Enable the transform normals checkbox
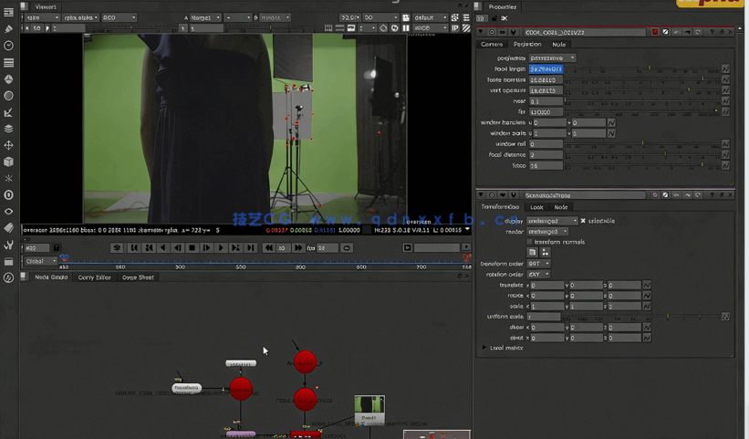The height and width of the screenshot is (439, 749). pos(530,242)
